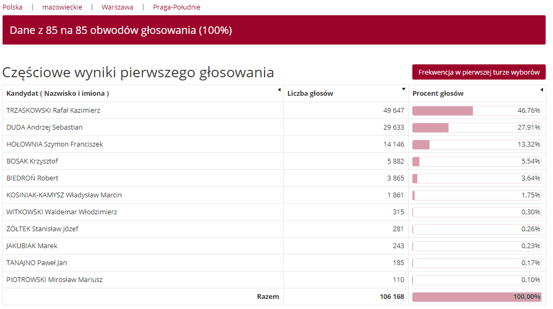Screen dimensions: 553x309
Task: Sort by Procent głosów column header
Action: (437, 93)
